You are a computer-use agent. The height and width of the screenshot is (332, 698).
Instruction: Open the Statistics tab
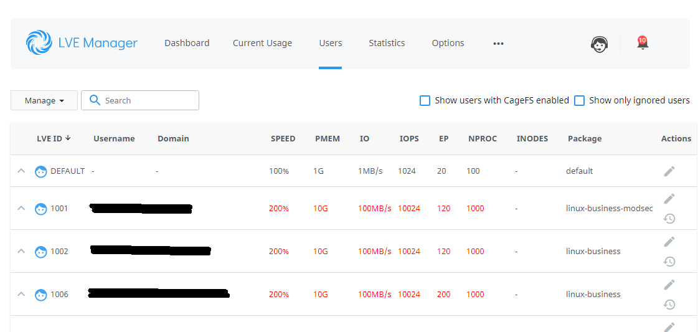pos(387,43)
